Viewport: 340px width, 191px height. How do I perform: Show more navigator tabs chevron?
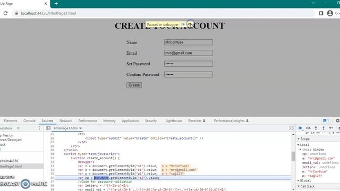pyautogui.click(x=18, y=128)
